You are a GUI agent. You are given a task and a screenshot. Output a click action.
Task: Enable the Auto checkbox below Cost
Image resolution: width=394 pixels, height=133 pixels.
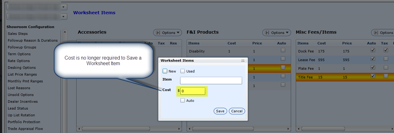pos(183,100)
